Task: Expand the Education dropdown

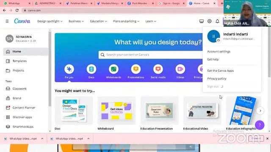Action: point(98,21)
